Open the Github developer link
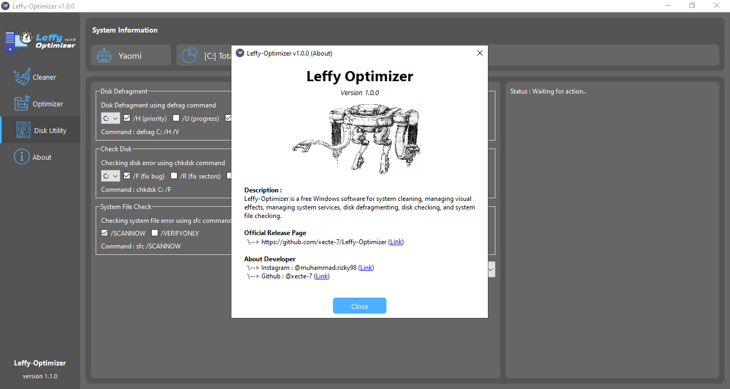 click(x=322, y=276)
